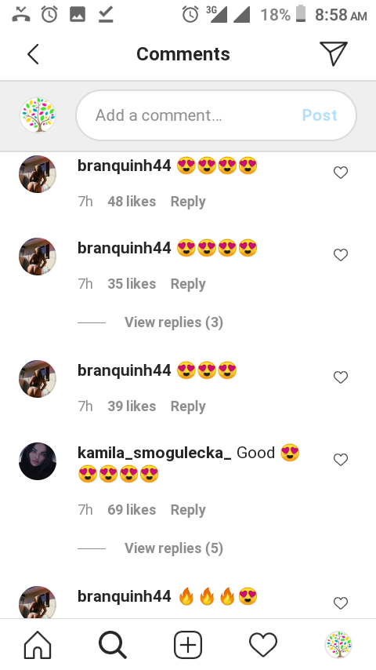376x670 pixels.
Task: Like branquinh44's comment with 48 likes
Action: [341, 173]
